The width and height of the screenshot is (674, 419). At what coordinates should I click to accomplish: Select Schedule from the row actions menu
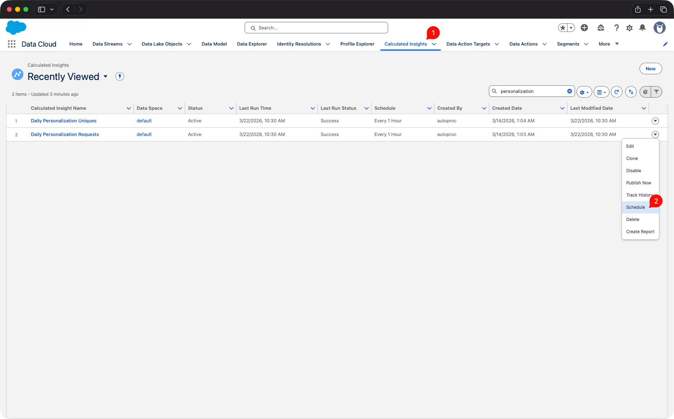pos(635,207)
